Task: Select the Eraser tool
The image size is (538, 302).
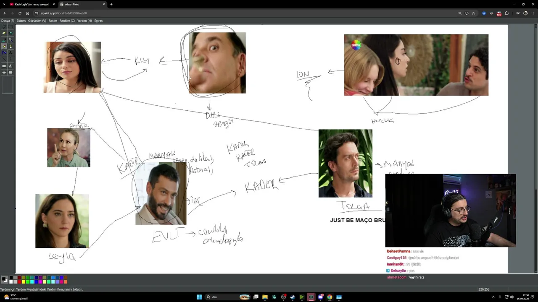Action: (x=4, y=33)
